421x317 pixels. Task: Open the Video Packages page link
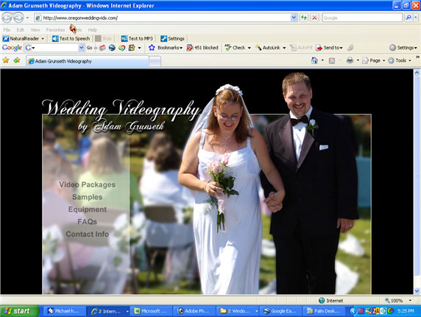[x=88, y=185]
